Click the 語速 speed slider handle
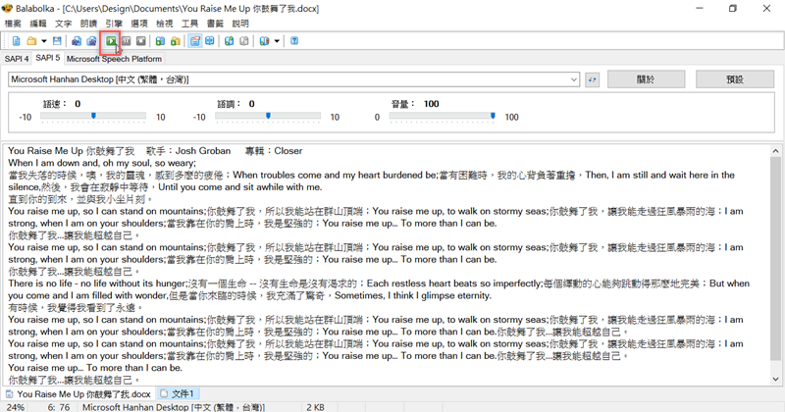This screenshot has width=785, height=412. point(93,116)
